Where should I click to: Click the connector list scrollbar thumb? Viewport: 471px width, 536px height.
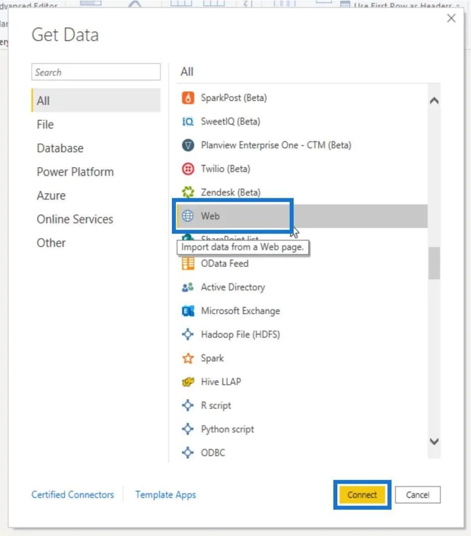click(x=434, y=263)
